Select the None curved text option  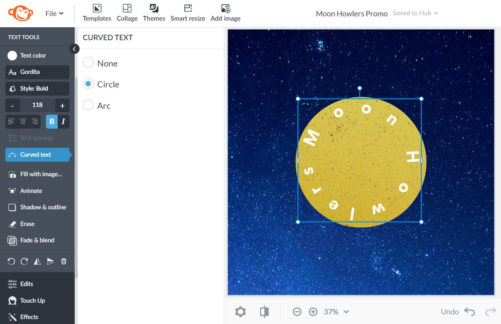[88, 63]
